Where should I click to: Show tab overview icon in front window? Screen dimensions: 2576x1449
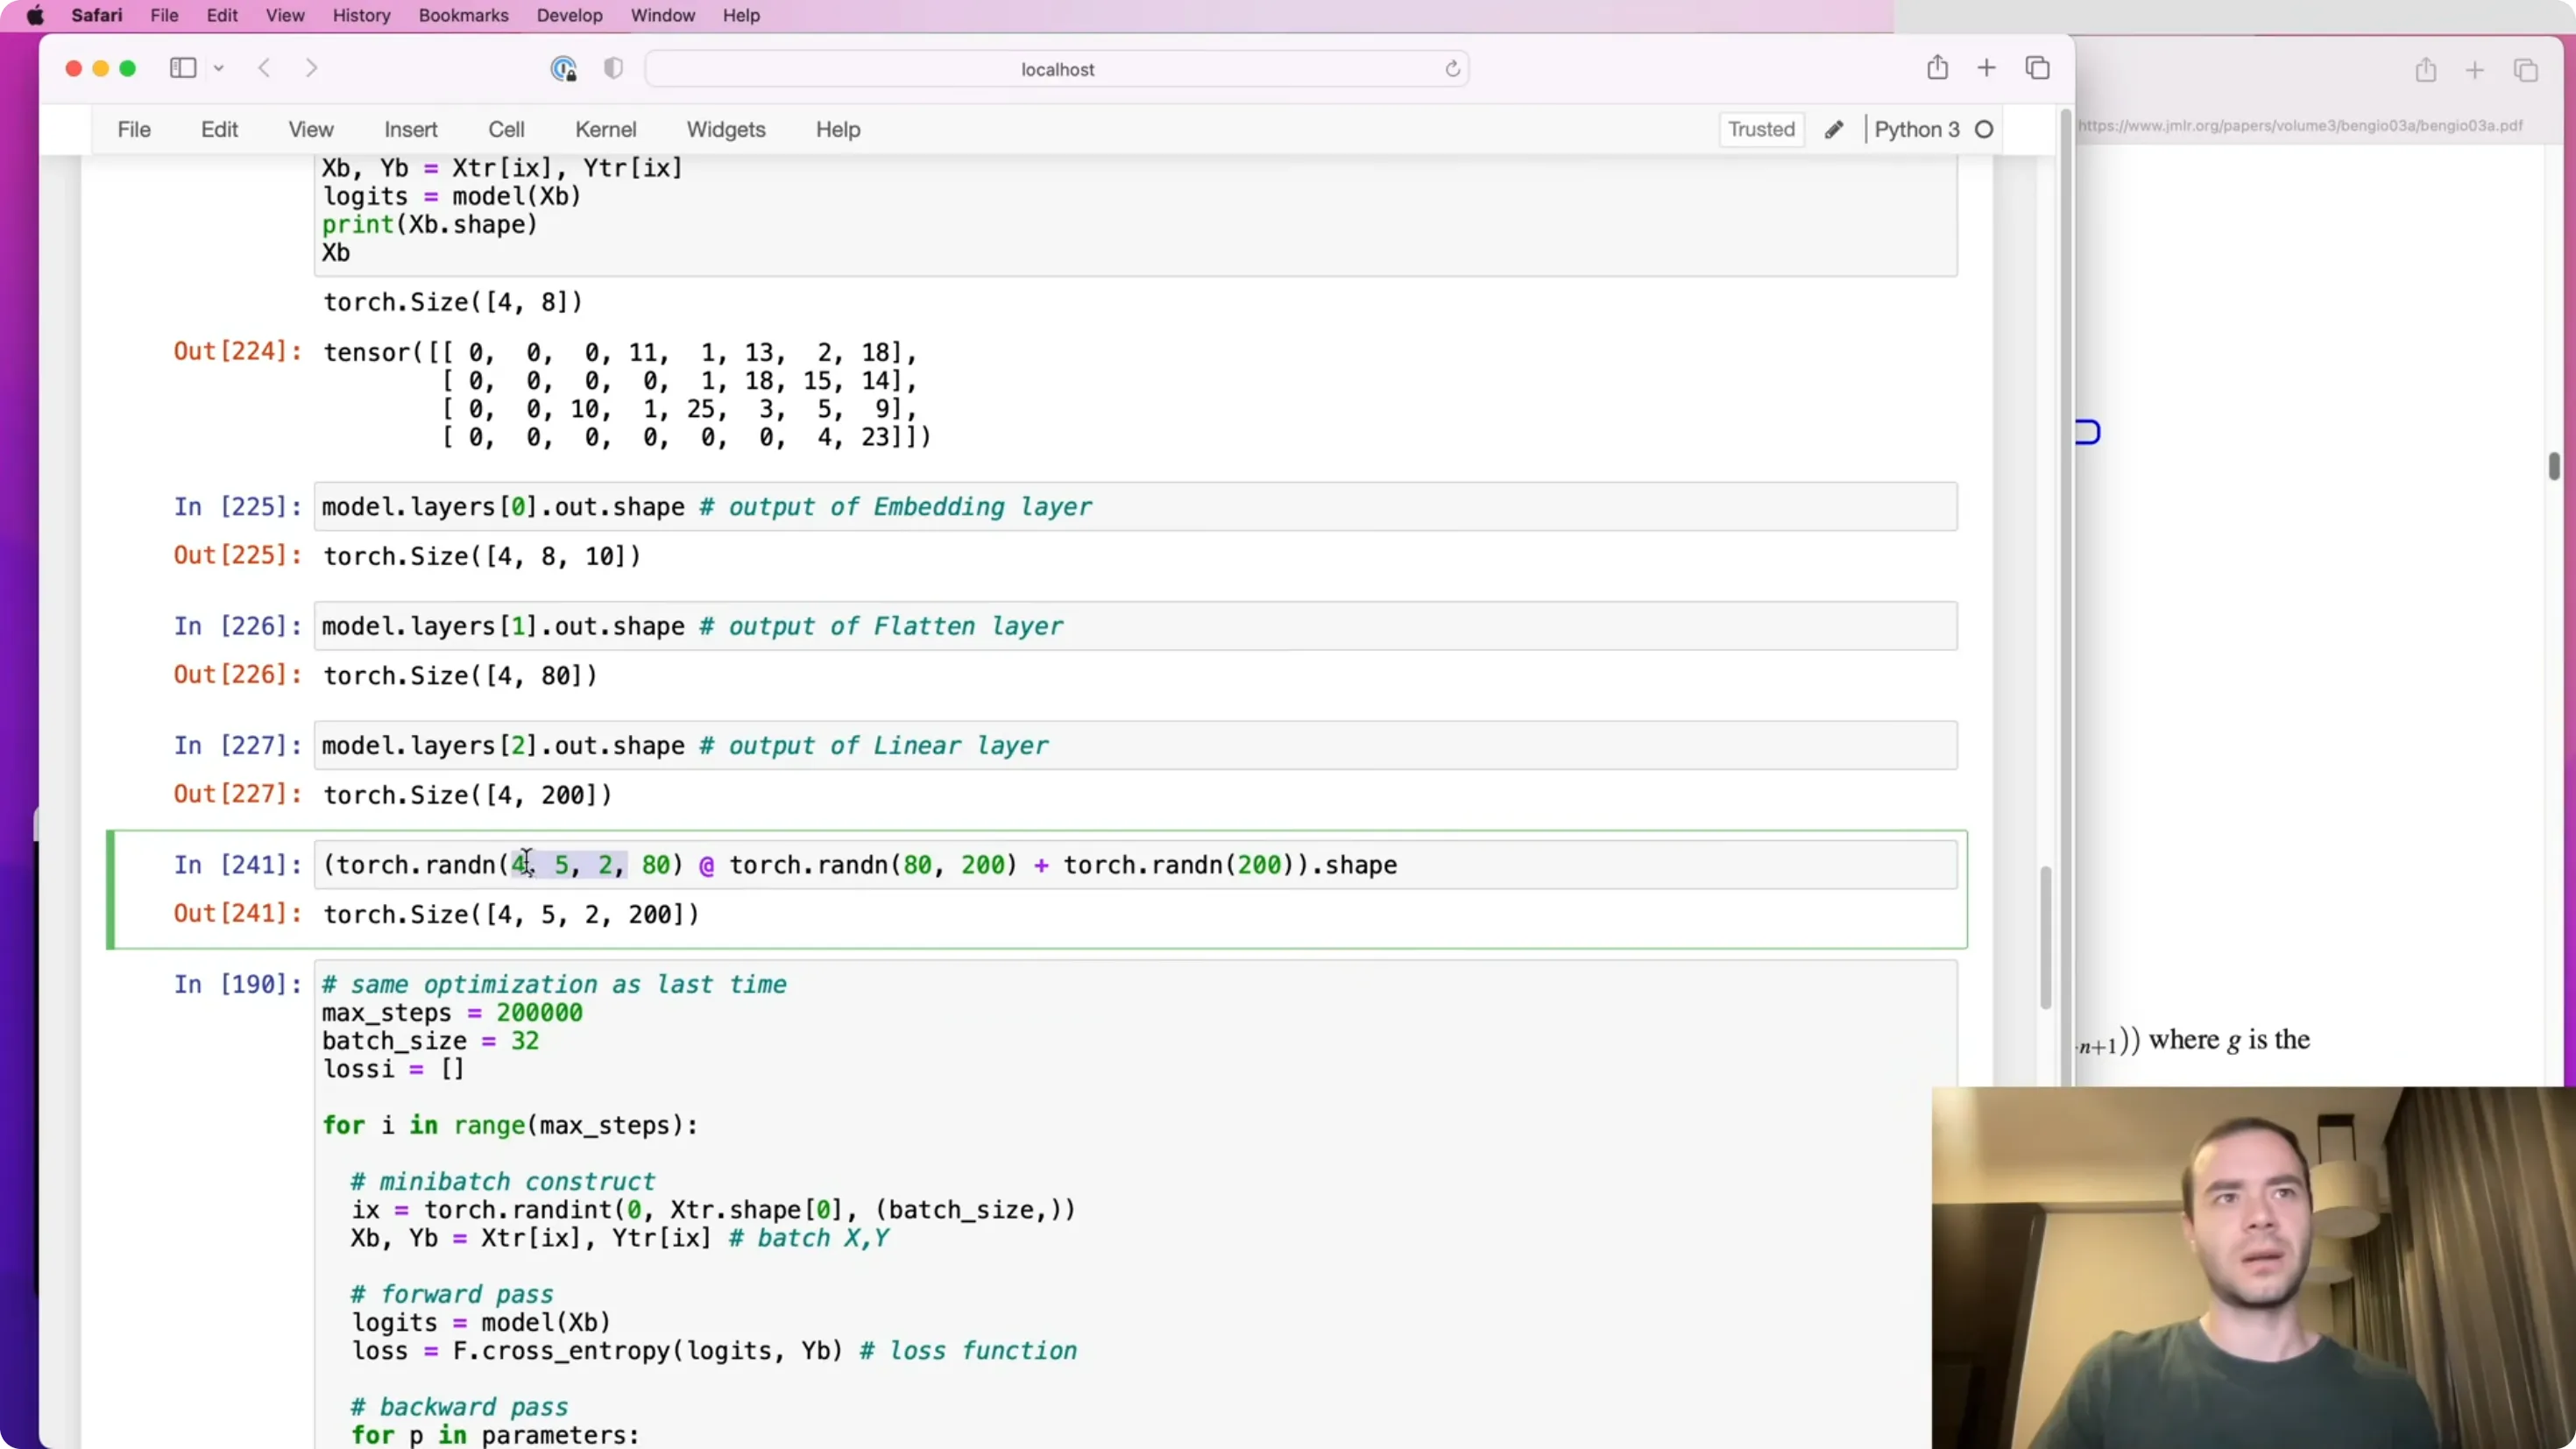2037,68
